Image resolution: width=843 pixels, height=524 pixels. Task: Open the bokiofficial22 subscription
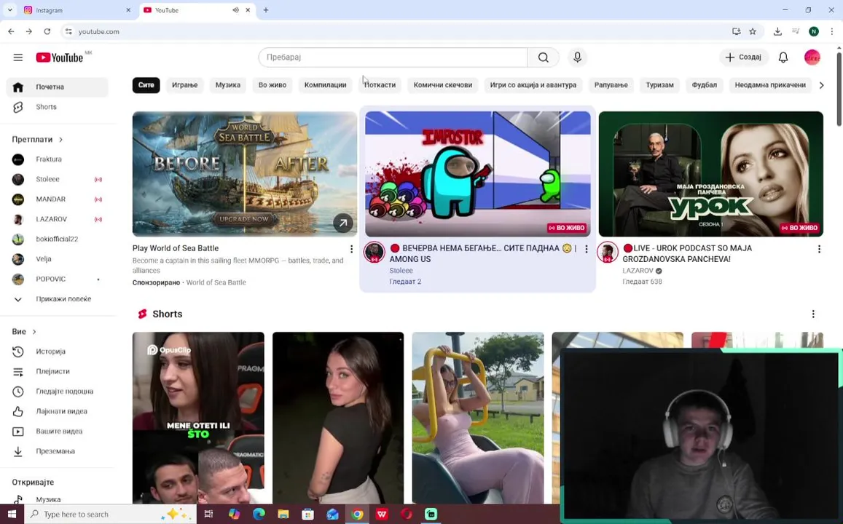point(58,239)
